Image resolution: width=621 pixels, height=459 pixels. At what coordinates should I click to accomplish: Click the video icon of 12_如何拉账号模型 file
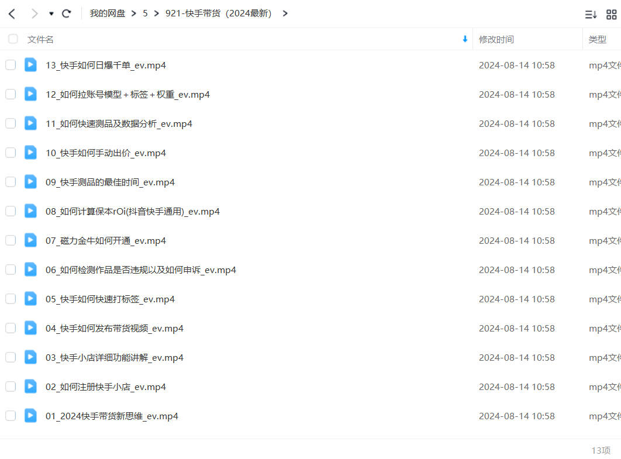click(30, 94)
